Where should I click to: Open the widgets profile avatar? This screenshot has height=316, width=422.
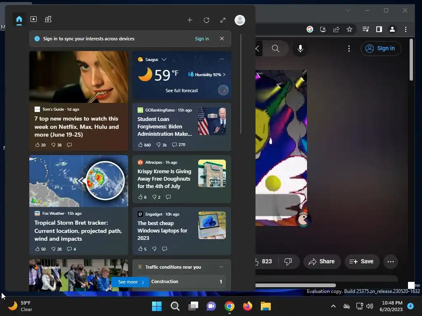240,20
